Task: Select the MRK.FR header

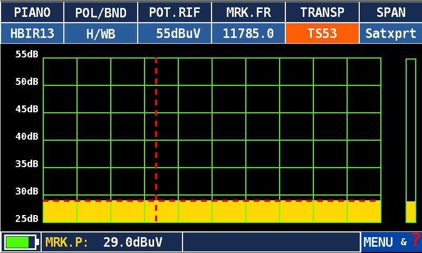Action: coord(248,12)
